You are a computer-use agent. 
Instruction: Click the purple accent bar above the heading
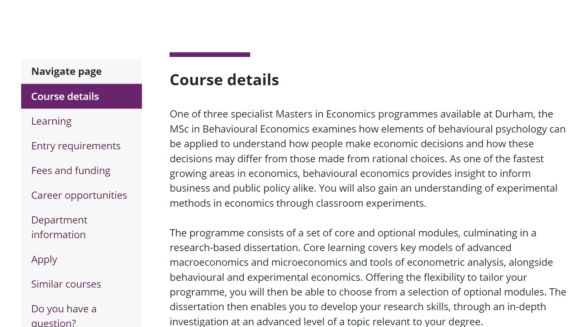(x=210, y=54)
